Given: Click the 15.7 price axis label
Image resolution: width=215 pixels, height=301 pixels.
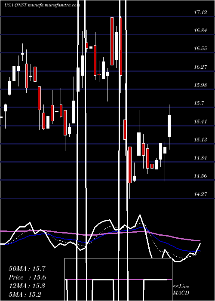Looking at the screenshot, I should (x=199, y=103).
